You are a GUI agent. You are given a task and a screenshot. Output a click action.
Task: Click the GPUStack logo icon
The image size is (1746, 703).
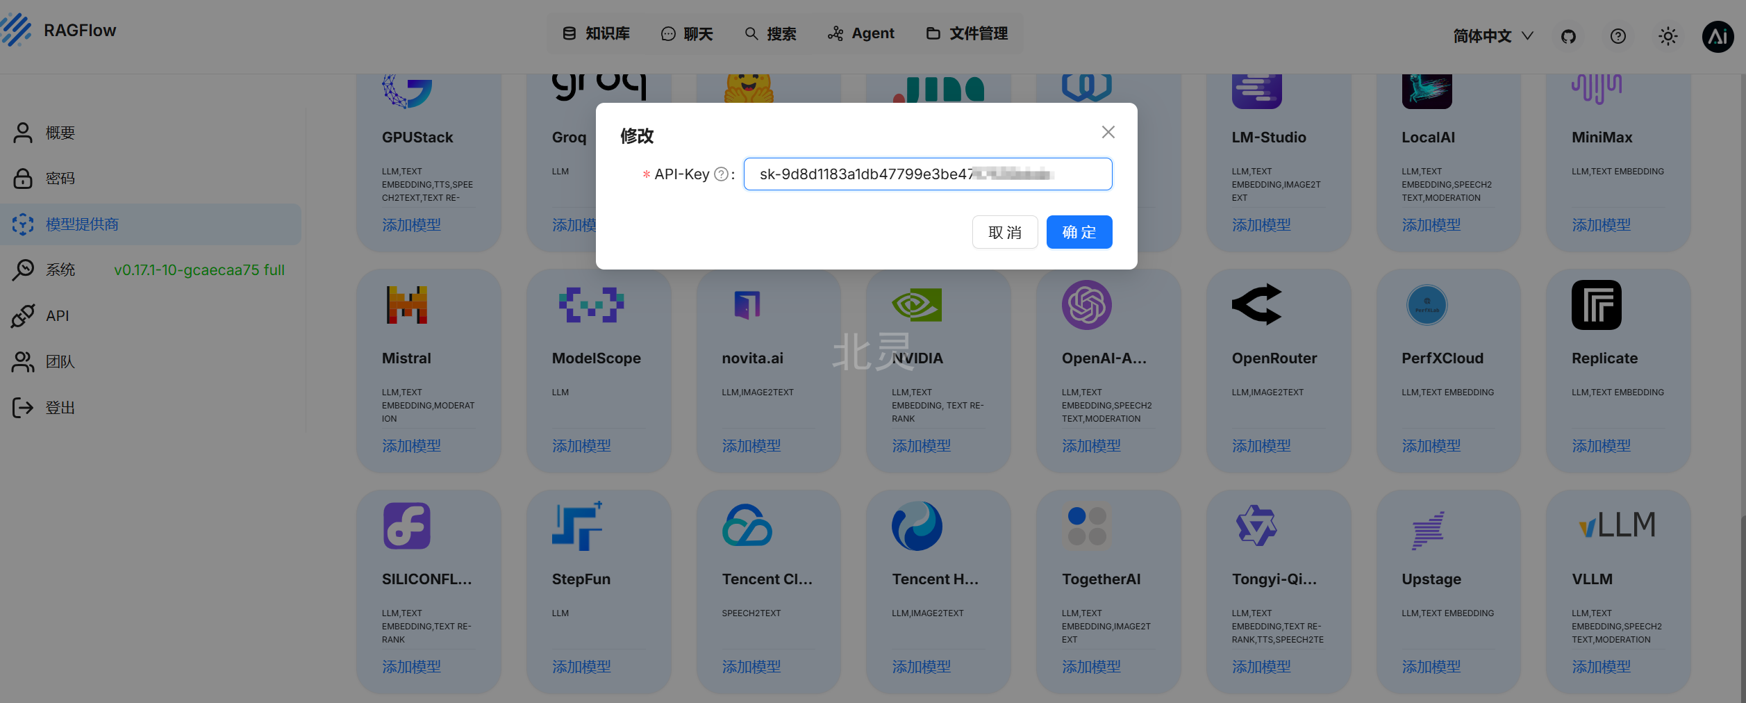coord(407,92)
